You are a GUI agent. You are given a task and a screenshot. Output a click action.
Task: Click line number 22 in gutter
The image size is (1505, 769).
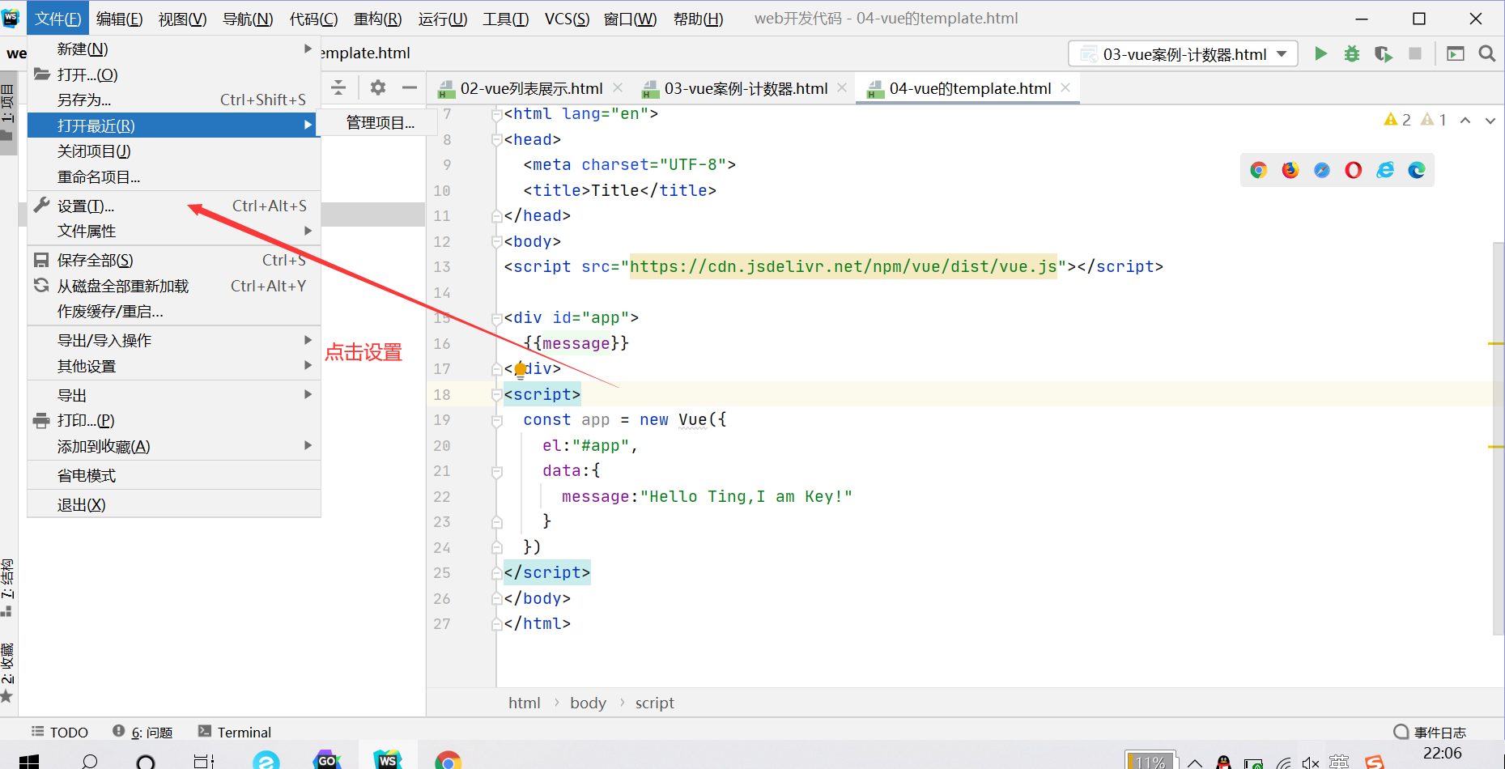(441, 496)
